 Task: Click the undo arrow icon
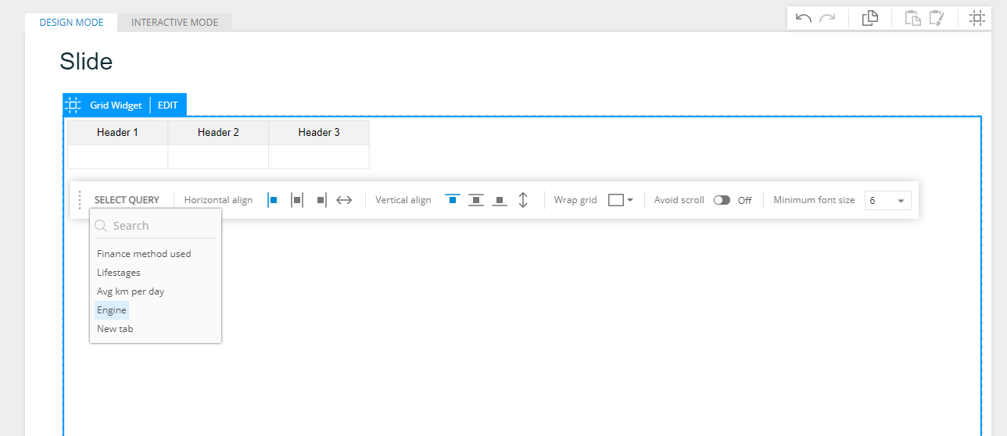point(803,18)
